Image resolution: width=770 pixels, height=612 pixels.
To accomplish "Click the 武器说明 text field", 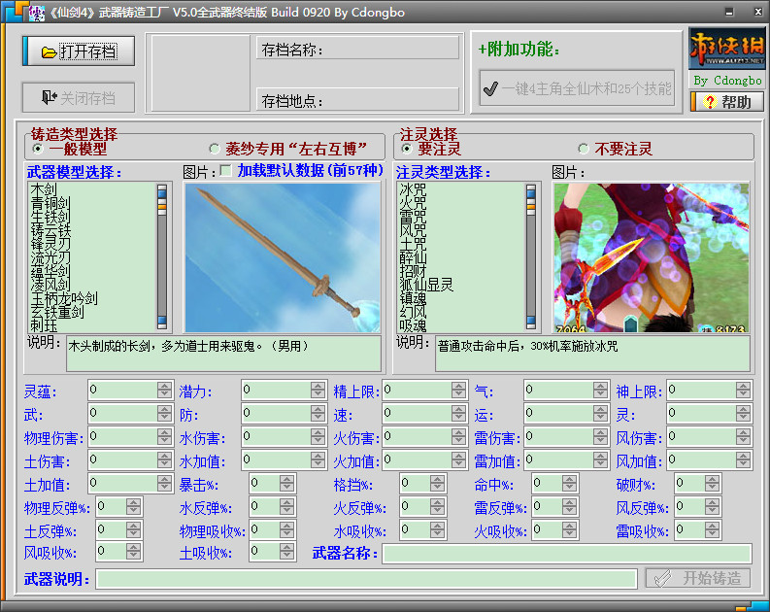I will pos(366,579).
